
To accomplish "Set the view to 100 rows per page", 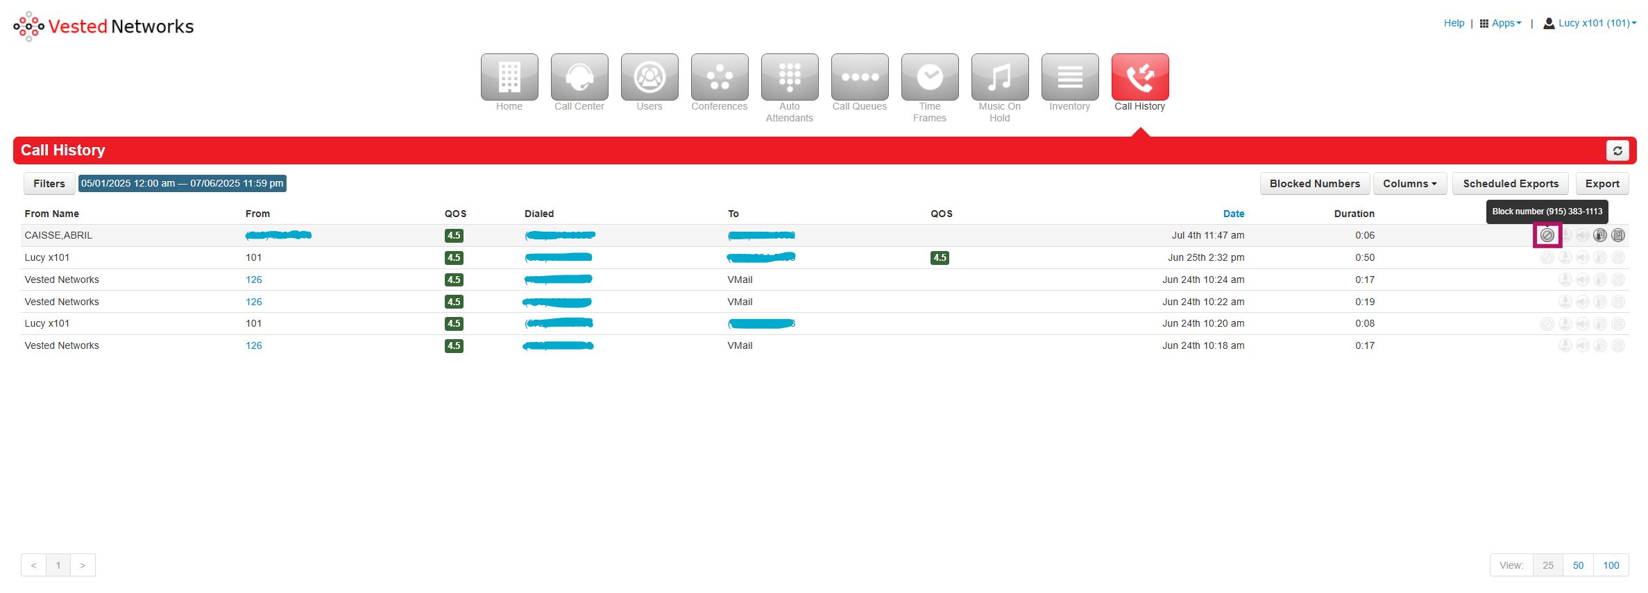I will (1611, 565).
